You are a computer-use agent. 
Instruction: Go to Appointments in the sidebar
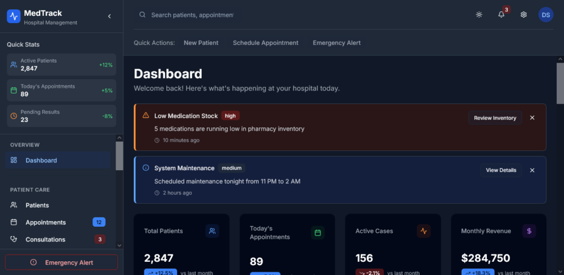(45, 222)
